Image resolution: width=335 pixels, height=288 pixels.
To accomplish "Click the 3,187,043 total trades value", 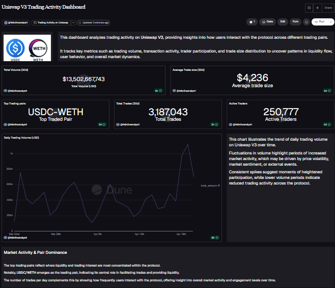I will (168, 112).
